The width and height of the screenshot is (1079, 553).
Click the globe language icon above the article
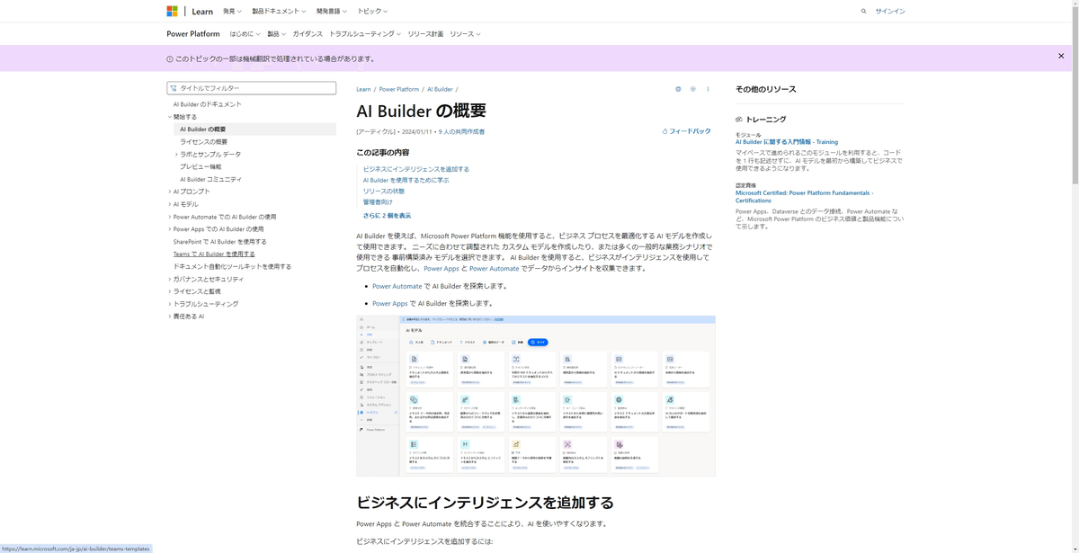[678, 89]
